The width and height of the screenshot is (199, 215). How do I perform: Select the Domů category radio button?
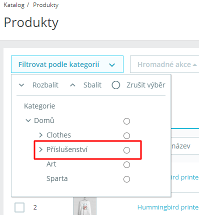pyautogui.click(x=126, y=121)
